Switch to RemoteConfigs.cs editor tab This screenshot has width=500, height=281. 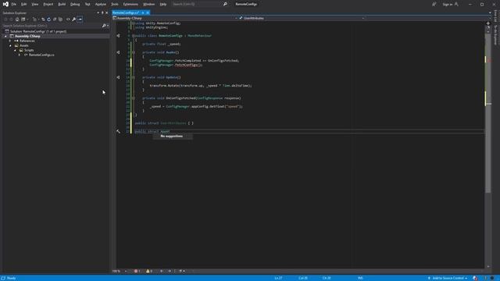pos(126,12)
